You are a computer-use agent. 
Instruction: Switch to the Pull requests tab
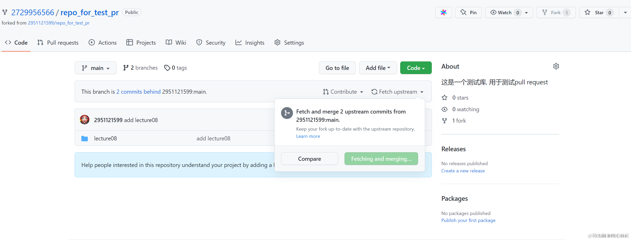click(x=58, y=43)
